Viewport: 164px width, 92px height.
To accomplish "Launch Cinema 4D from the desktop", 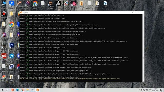I will point(12,67).
